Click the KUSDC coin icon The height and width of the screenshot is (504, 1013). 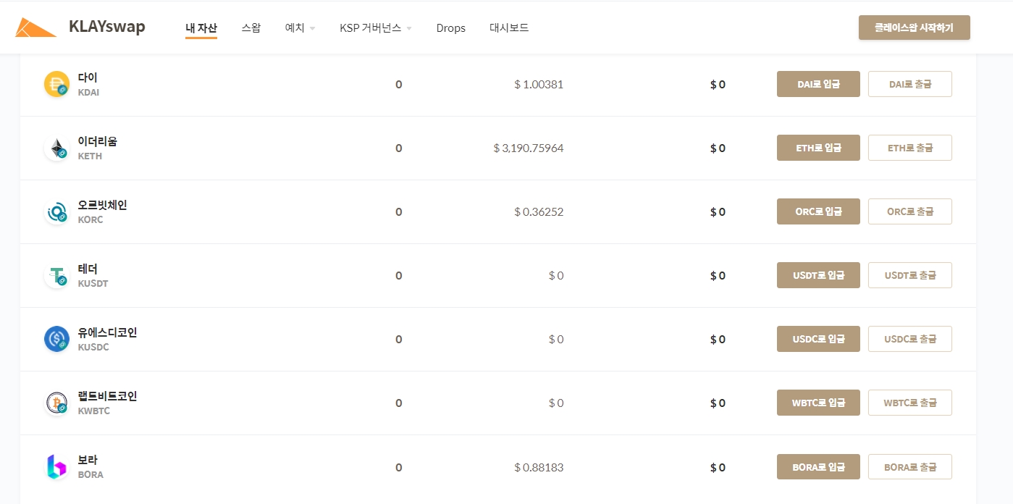click(56, 339)
